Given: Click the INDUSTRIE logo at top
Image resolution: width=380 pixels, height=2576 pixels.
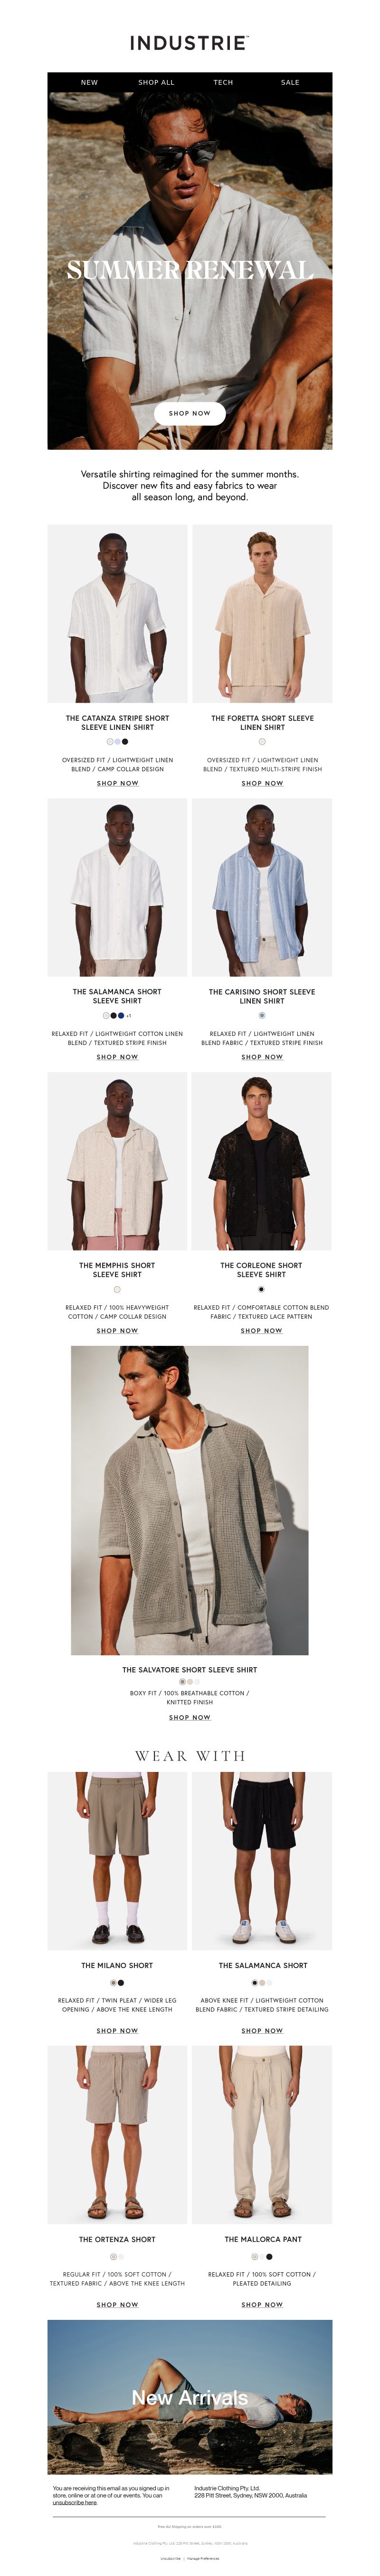Looking at the screenshot, I should pyautogui.click(x=189, y=43).
